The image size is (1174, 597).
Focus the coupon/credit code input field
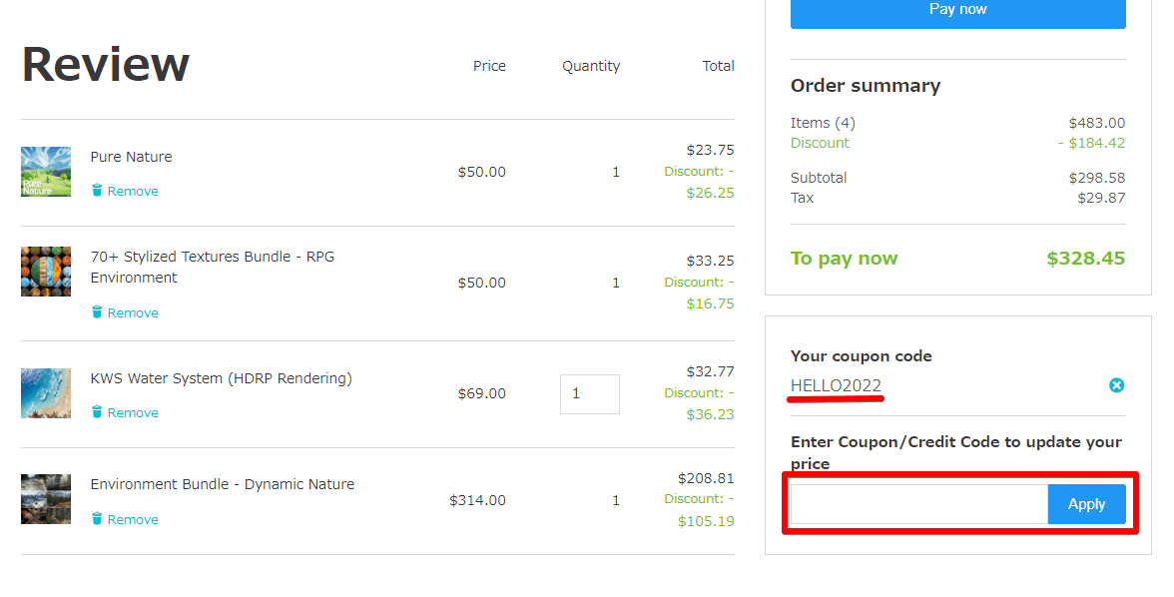pos(918,504)
